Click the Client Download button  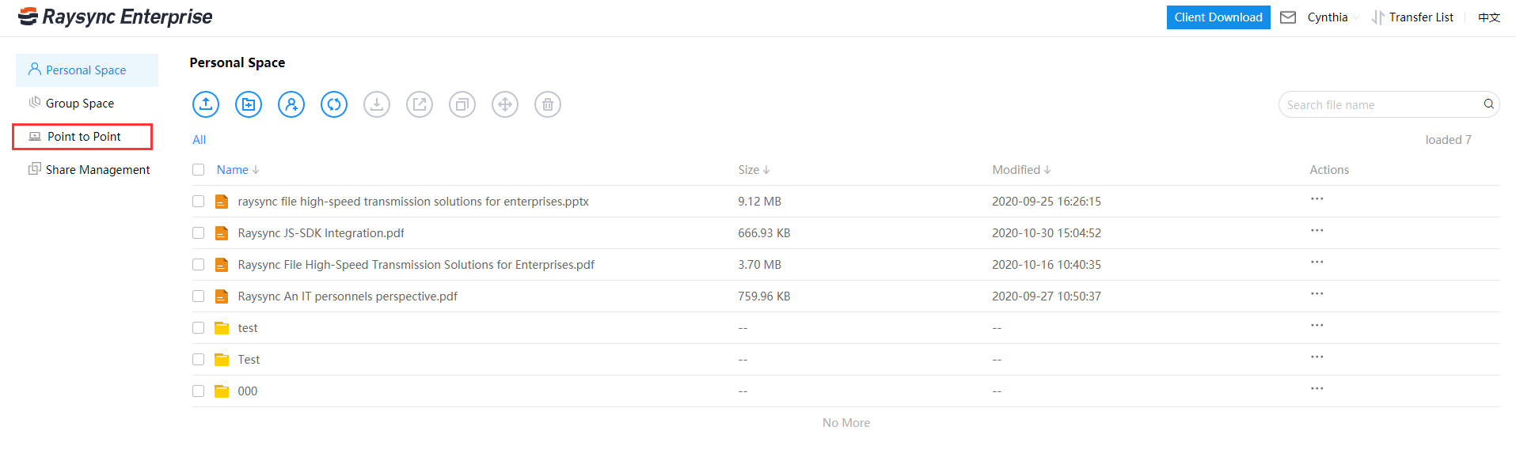1218,17
